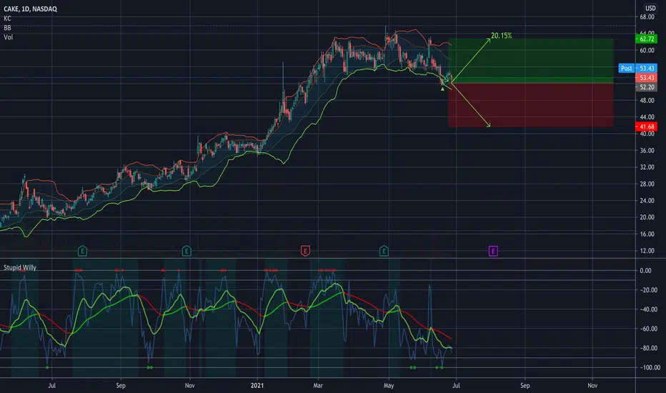The height and width of the screenshot is (393, 666).
Task: Click the red 53.43 last price label
Action: click(646, 78)
